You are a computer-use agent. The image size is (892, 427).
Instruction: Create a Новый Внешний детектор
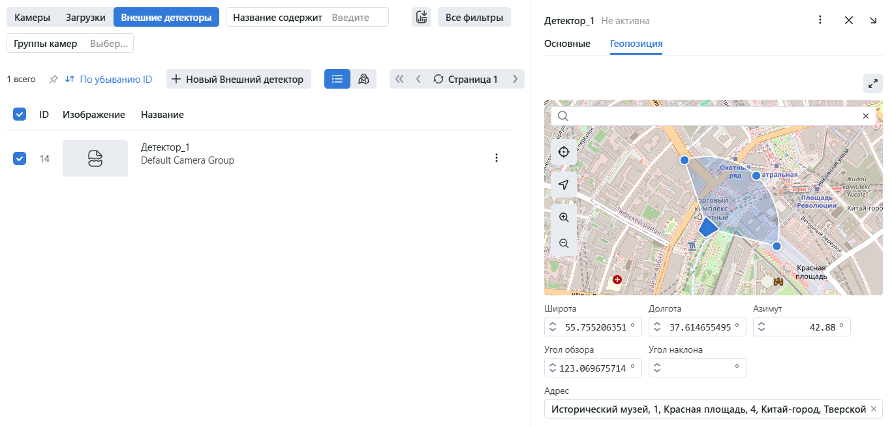238,78
